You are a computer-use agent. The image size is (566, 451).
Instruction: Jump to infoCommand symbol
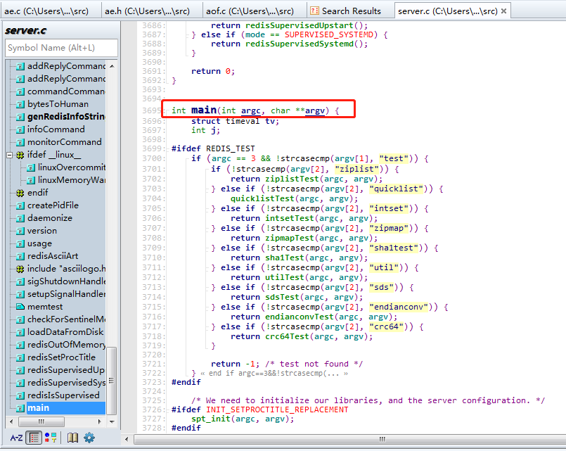(x=56, y=129)
